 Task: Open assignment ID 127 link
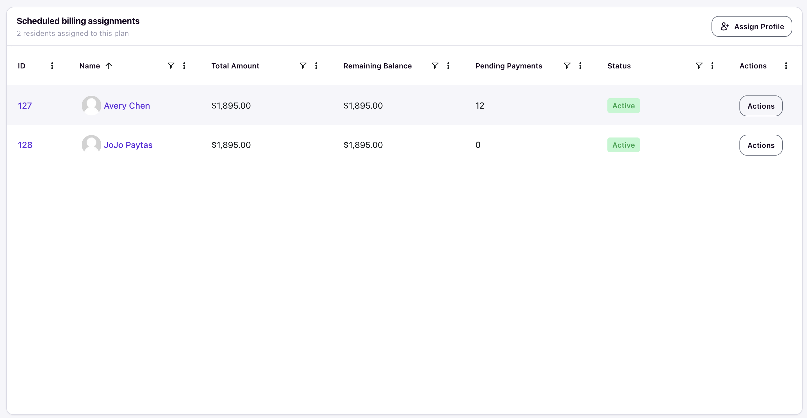[25, 106]
